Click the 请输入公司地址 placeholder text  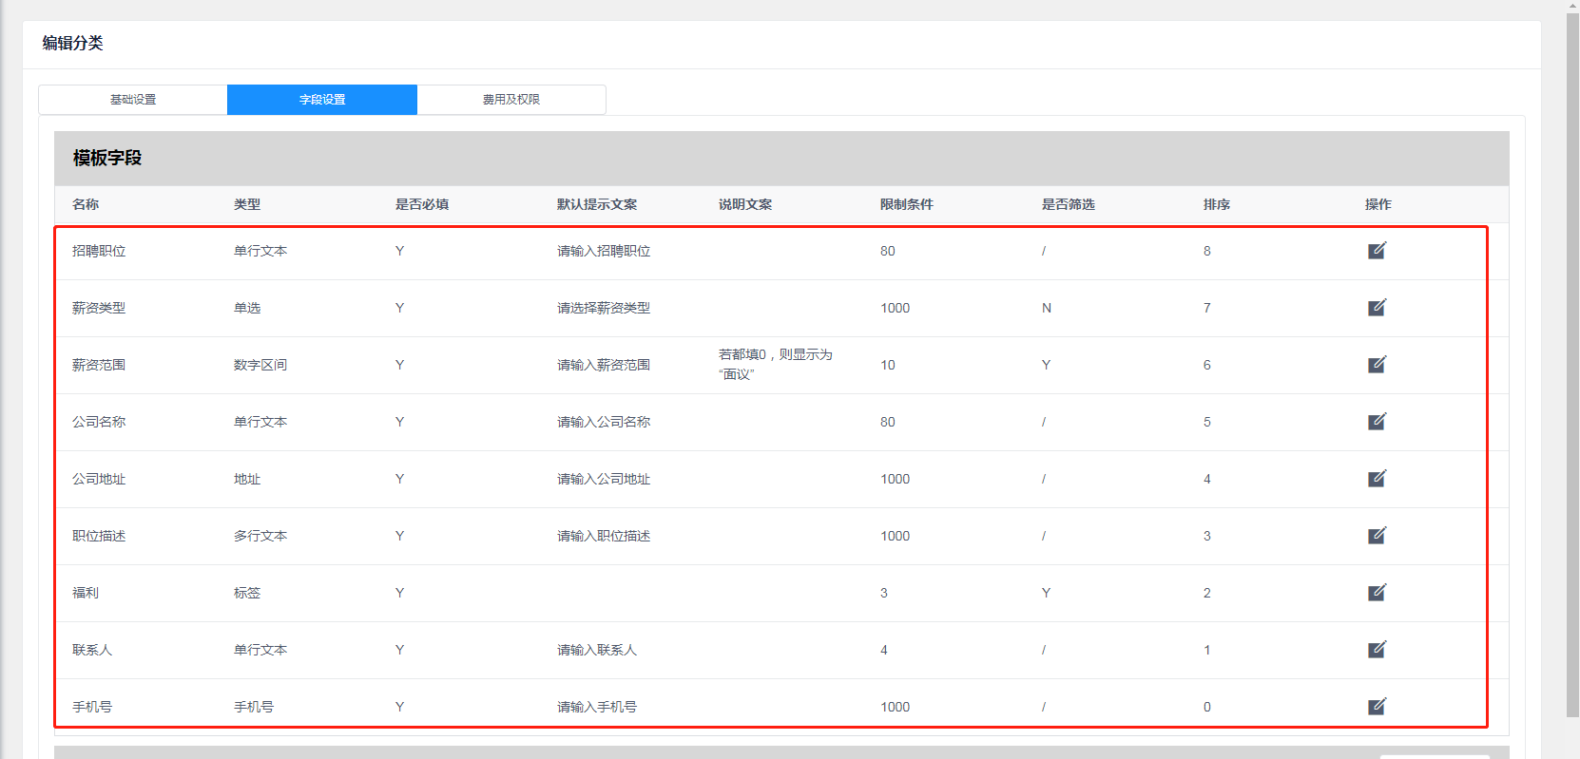click(x=604, y=479)
